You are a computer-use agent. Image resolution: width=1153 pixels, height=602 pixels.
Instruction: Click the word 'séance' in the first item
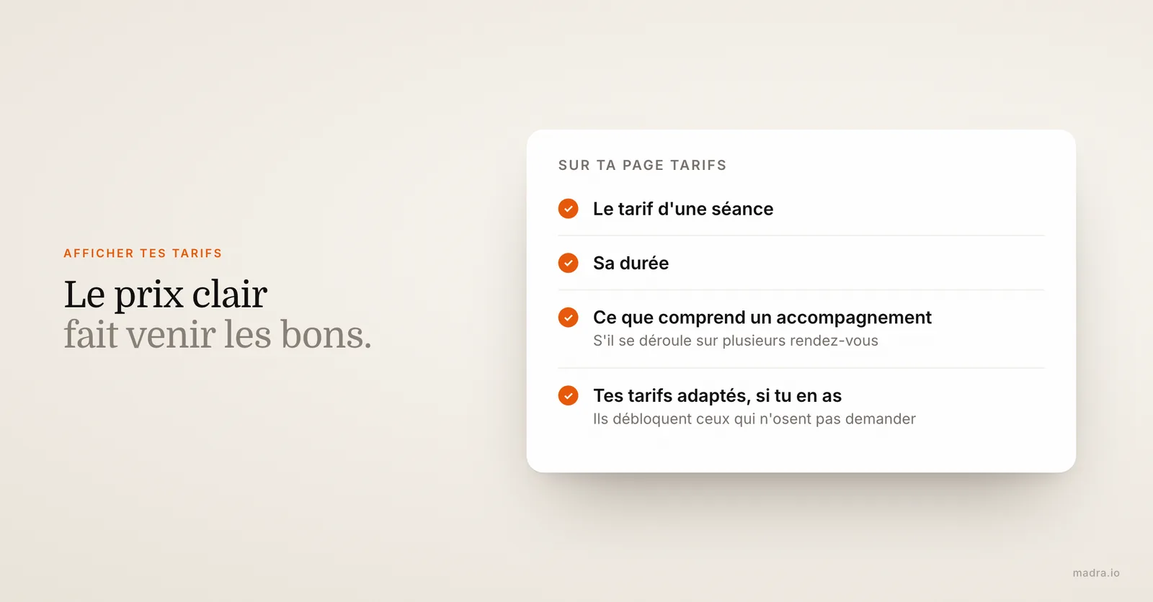click(742, 209)
